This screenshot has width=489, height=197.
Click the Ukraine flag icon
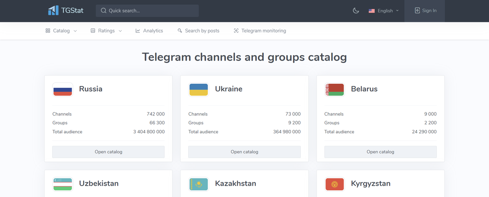click(x=198, y=89)
